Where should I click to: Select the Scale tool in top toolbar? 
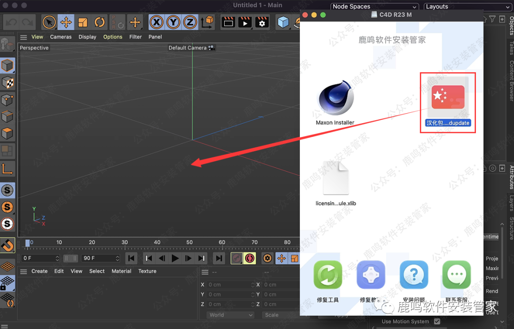coord(83,22)
